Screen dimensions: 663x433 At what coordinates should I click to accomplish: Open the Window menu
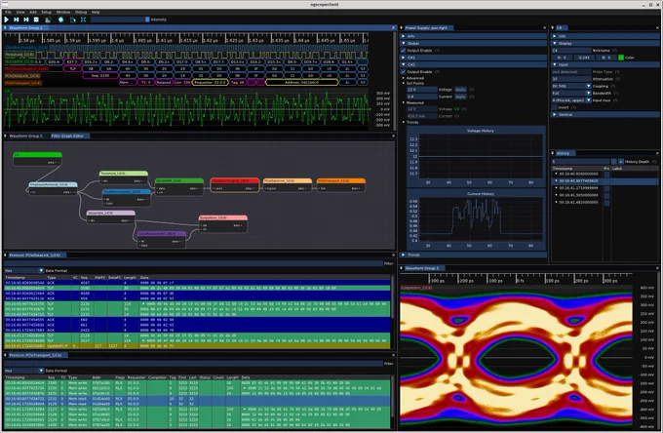[x=63, y=13]
